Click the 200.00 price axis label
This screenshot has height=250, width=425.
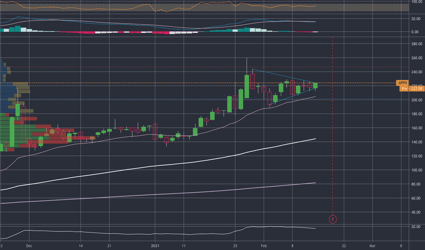point(417,100)
